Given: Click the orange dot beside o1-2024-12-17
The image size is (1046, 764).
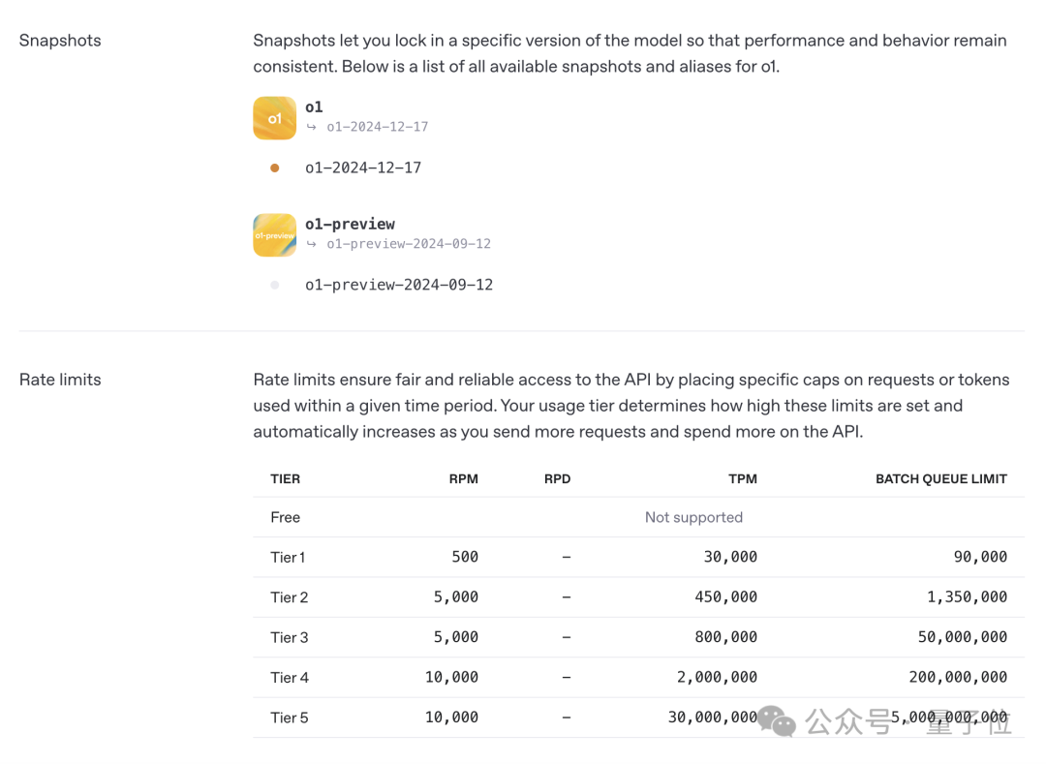Looking at the screenshot, I should [x=274, y=168].
